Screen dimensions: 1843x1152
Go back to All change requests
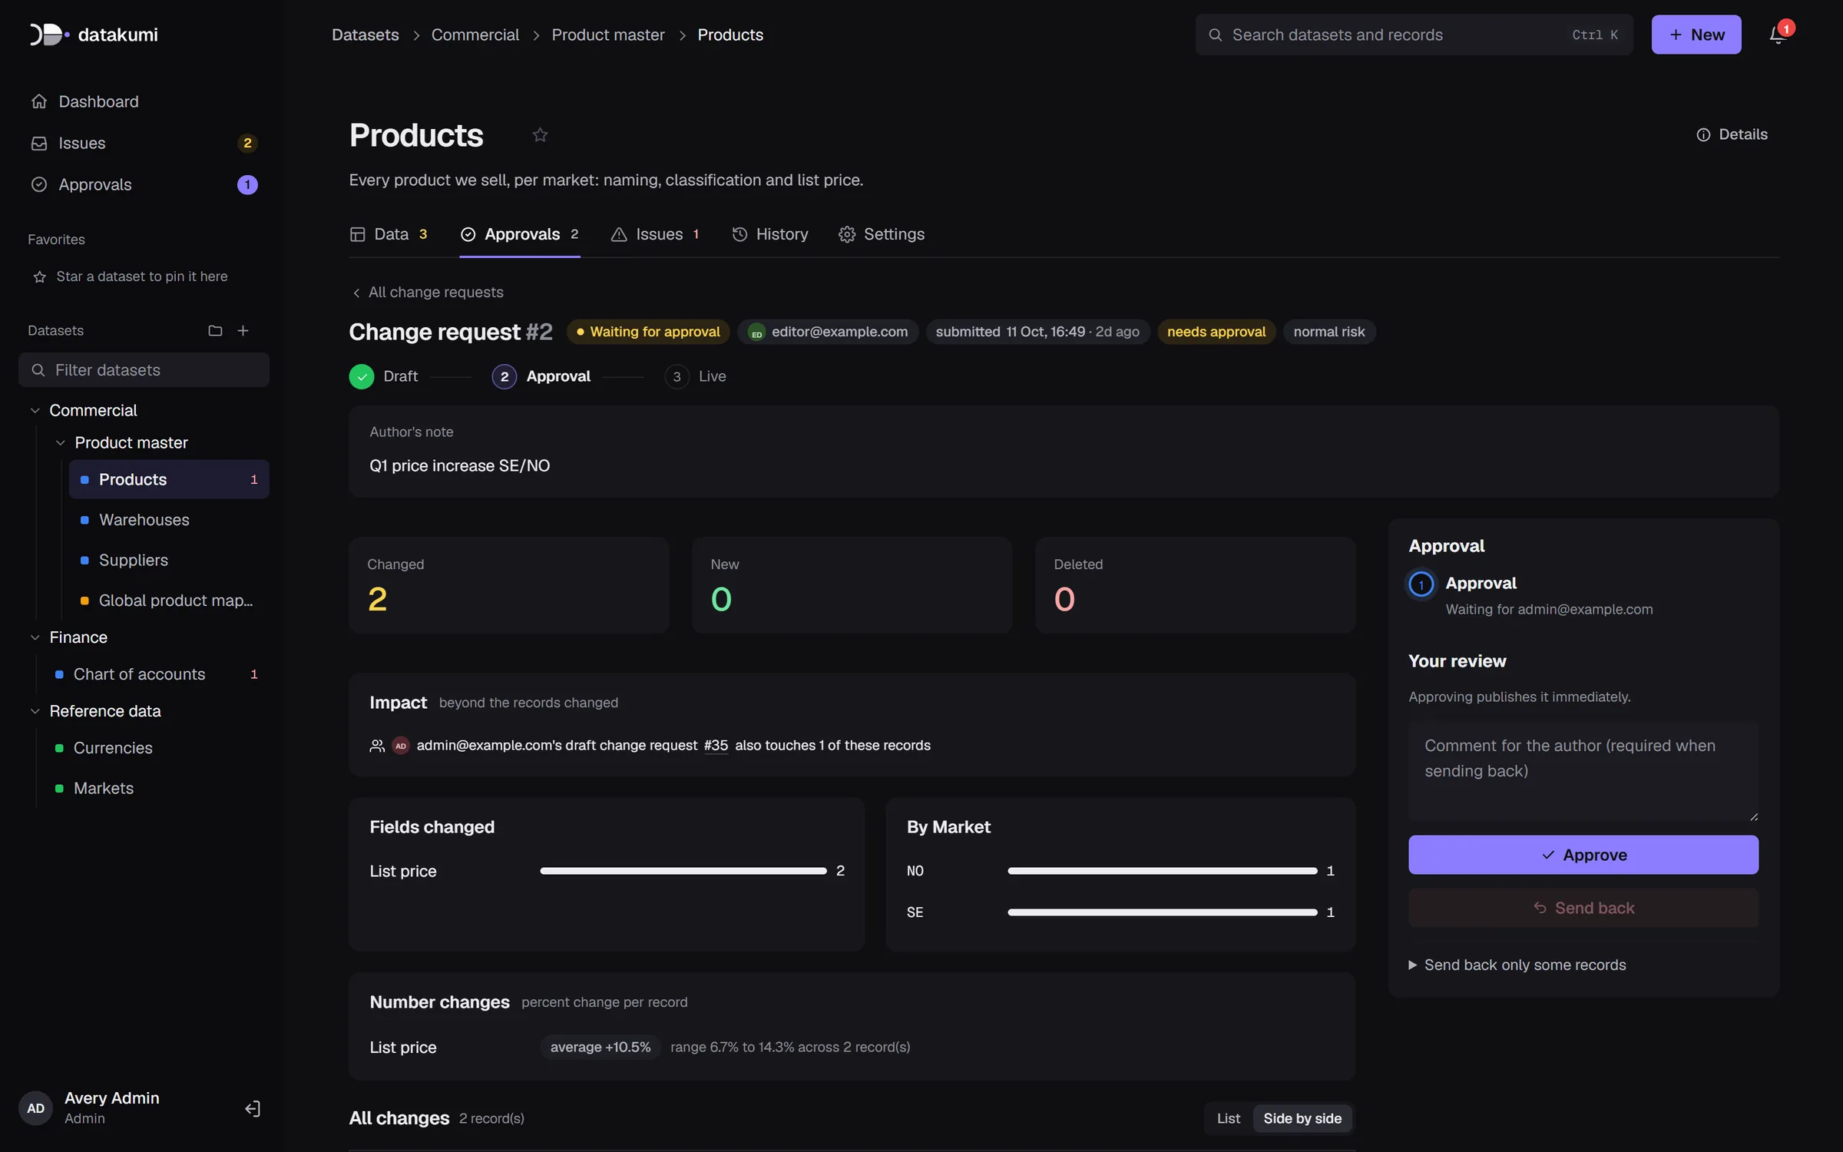428,293
